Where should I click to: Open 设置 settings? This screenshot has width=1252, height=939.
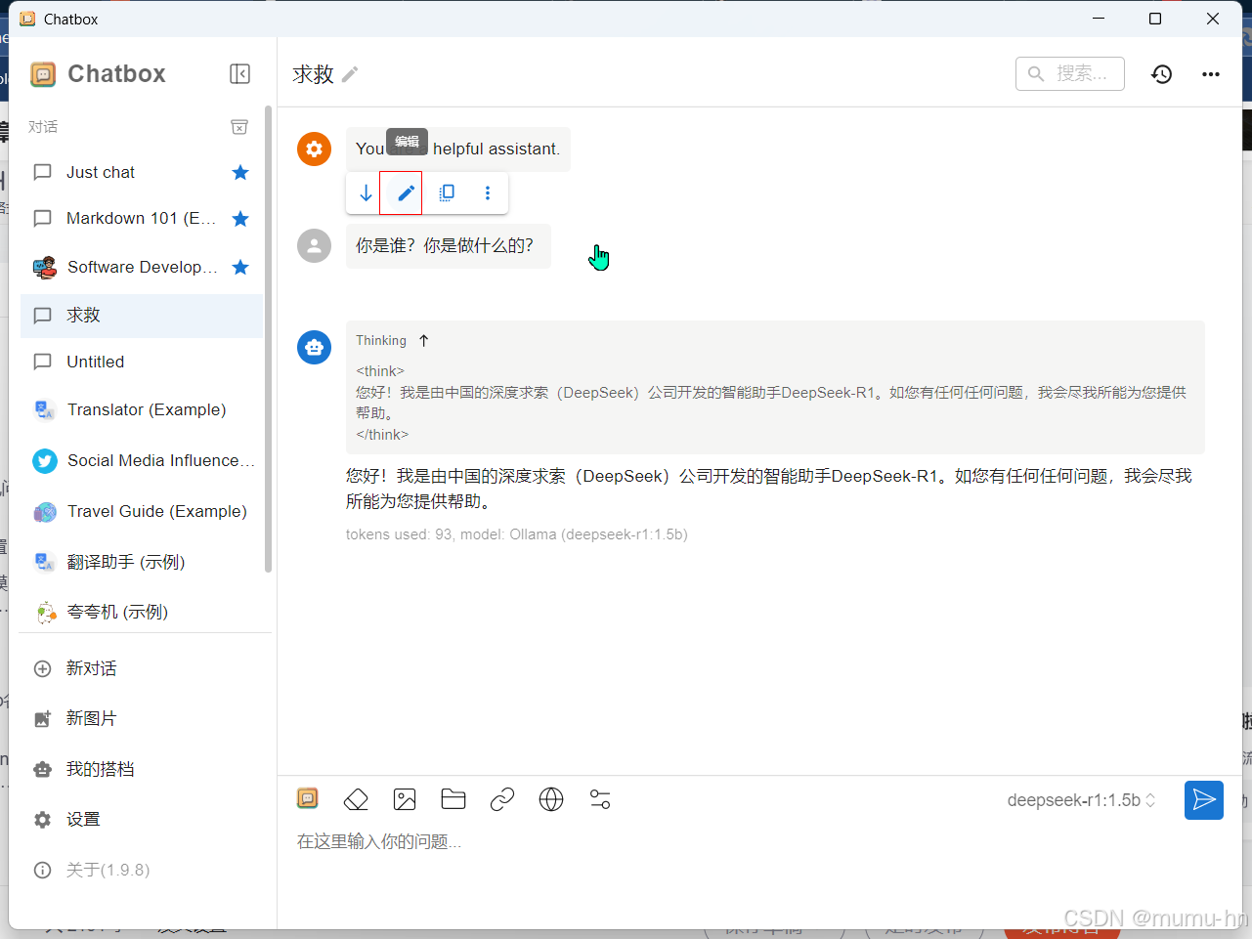(142, 820)
